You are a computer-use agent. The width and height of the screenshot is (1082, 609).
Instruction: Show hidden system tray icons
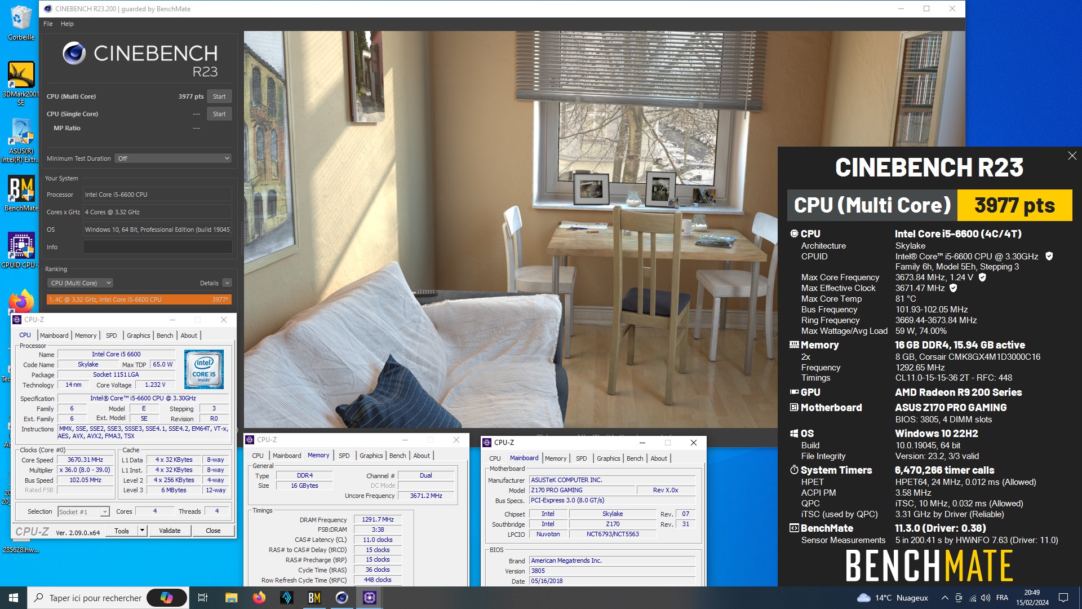(944, 598)
